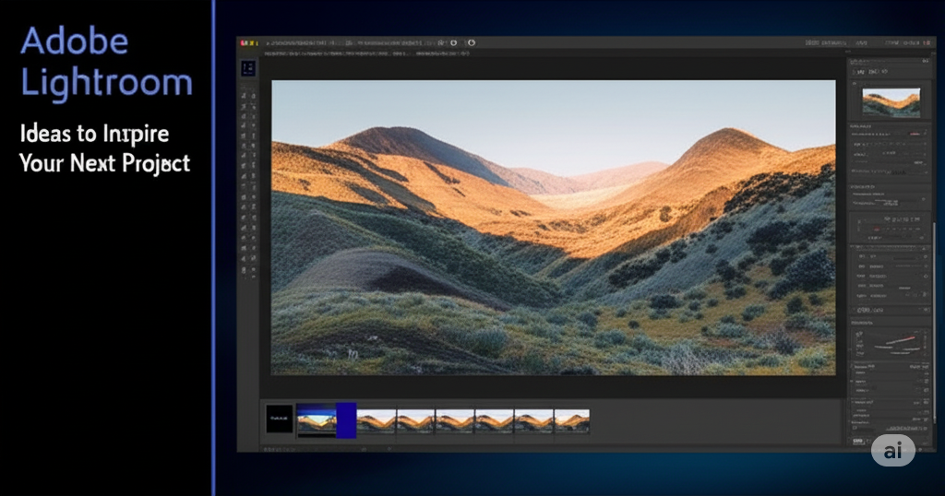Click the solid blue block in the filmstrip

pos(346,420)
